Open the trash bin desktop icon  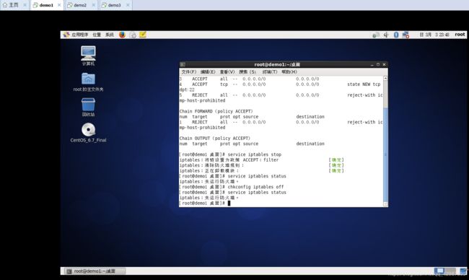tap(88, 107)
